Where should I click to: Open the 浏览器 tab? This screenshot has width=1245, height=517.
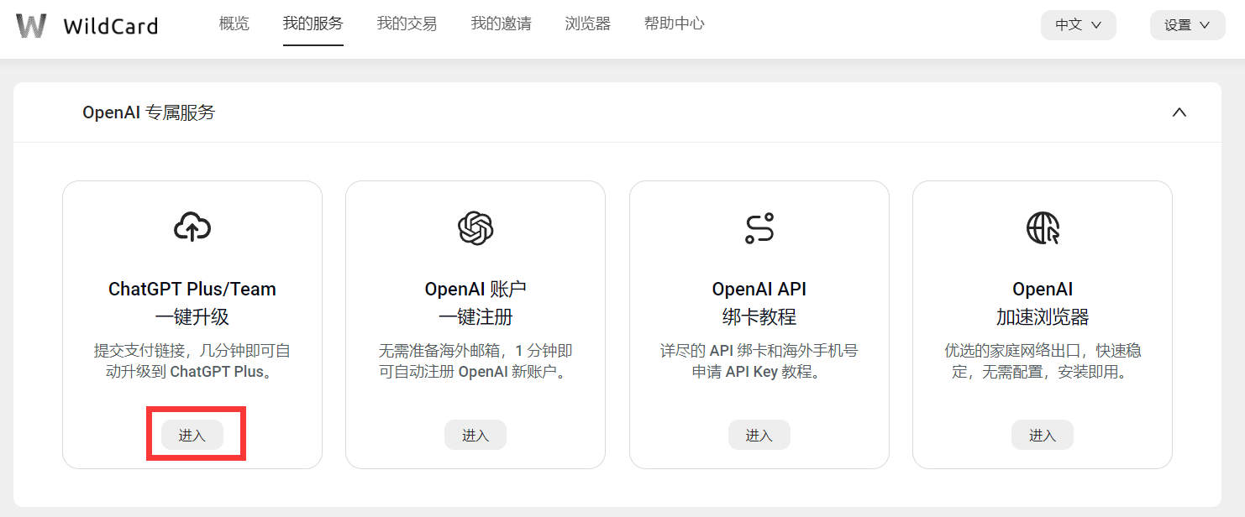[588, 23]
